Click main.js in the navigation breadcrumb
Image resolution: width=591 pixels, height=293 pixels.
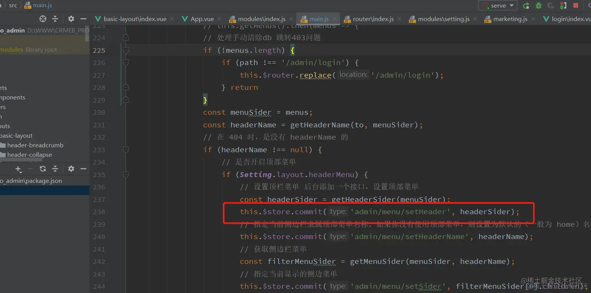(38, 5)
